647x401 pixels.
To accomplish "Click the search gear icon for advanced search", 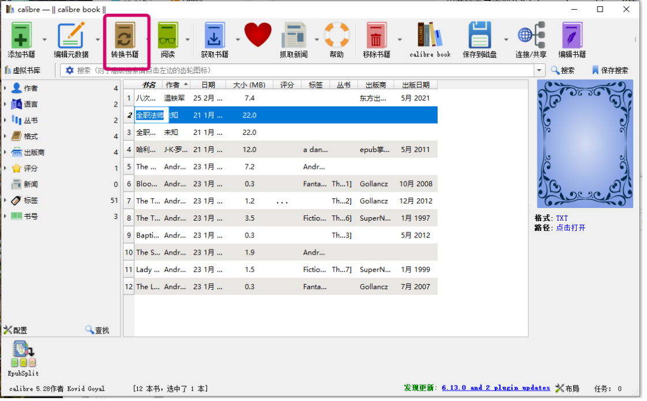I will [70, 70].
